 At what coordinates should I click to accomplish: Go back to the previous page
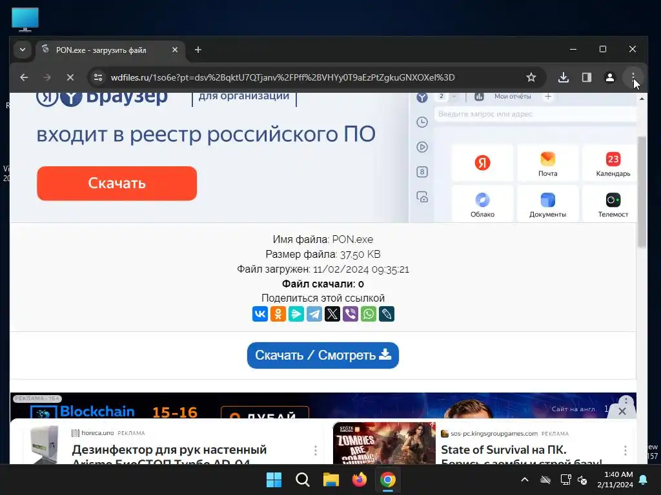[x=24, y=77]
